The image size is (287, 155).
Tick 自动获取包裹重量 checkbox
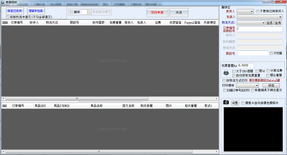[x=234, y=76]
